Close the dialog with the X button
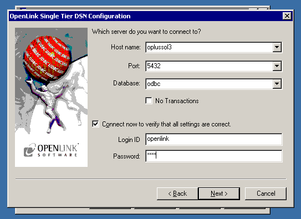301x219 pixels. [287, 16]
